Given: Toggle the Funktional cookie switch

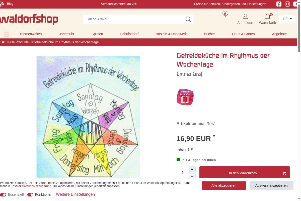Looking at the screenshot, I should point(30,195).
